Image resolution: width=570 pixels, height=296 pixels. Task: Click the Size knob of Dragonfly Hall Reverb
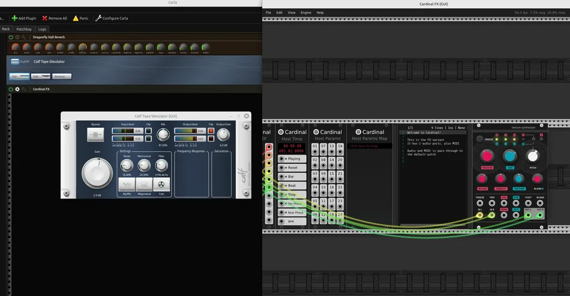click(x=49, y=47)
